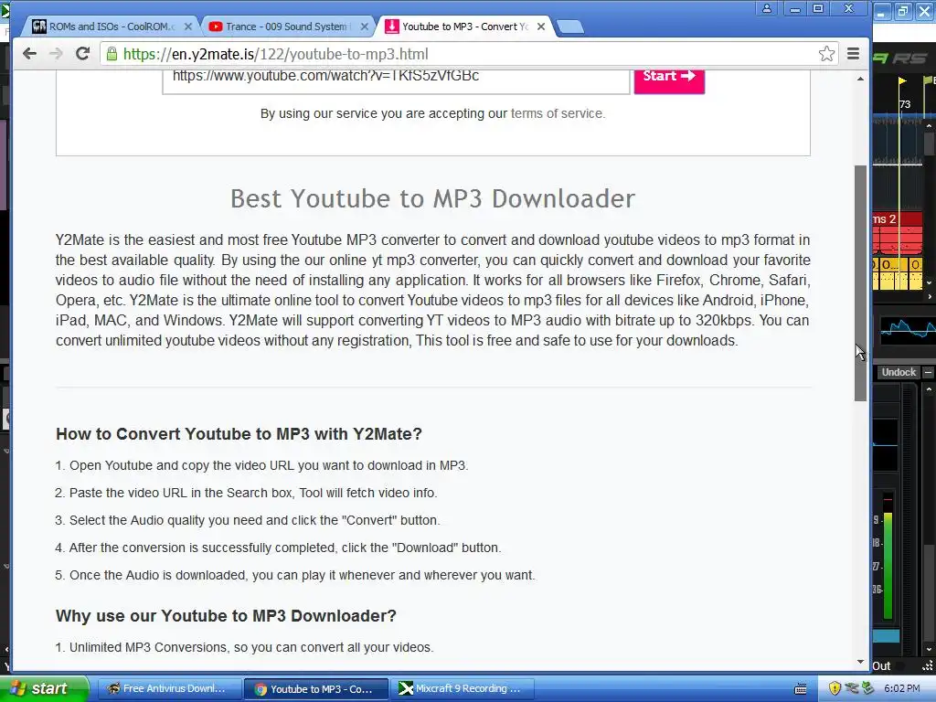
Task: Open the terms of service link
Action: click(557, 113)
